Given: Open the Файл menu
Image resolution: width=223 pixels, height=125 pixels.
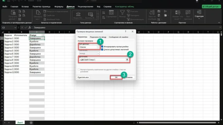Looking at the screenshot, I should coord(5,7).
